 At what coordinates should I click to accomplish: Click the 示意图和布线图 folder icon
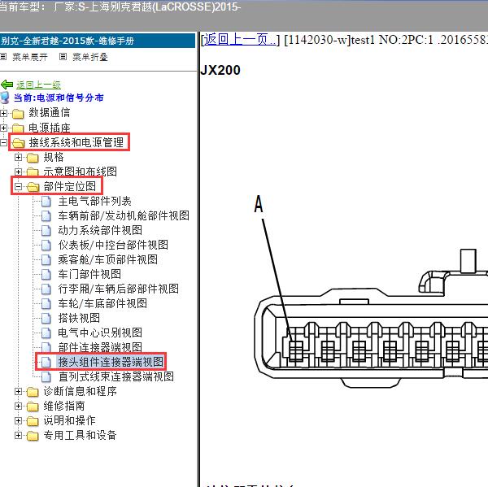tap(33, 172)
